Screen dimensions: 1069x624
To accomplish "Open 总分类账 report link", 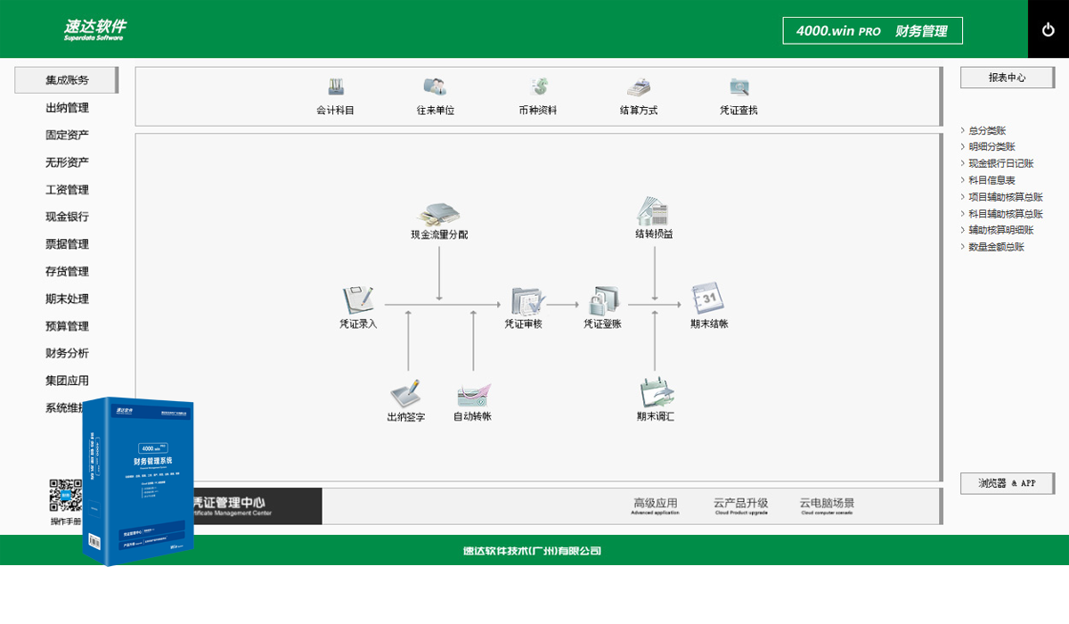I will 987,130.
